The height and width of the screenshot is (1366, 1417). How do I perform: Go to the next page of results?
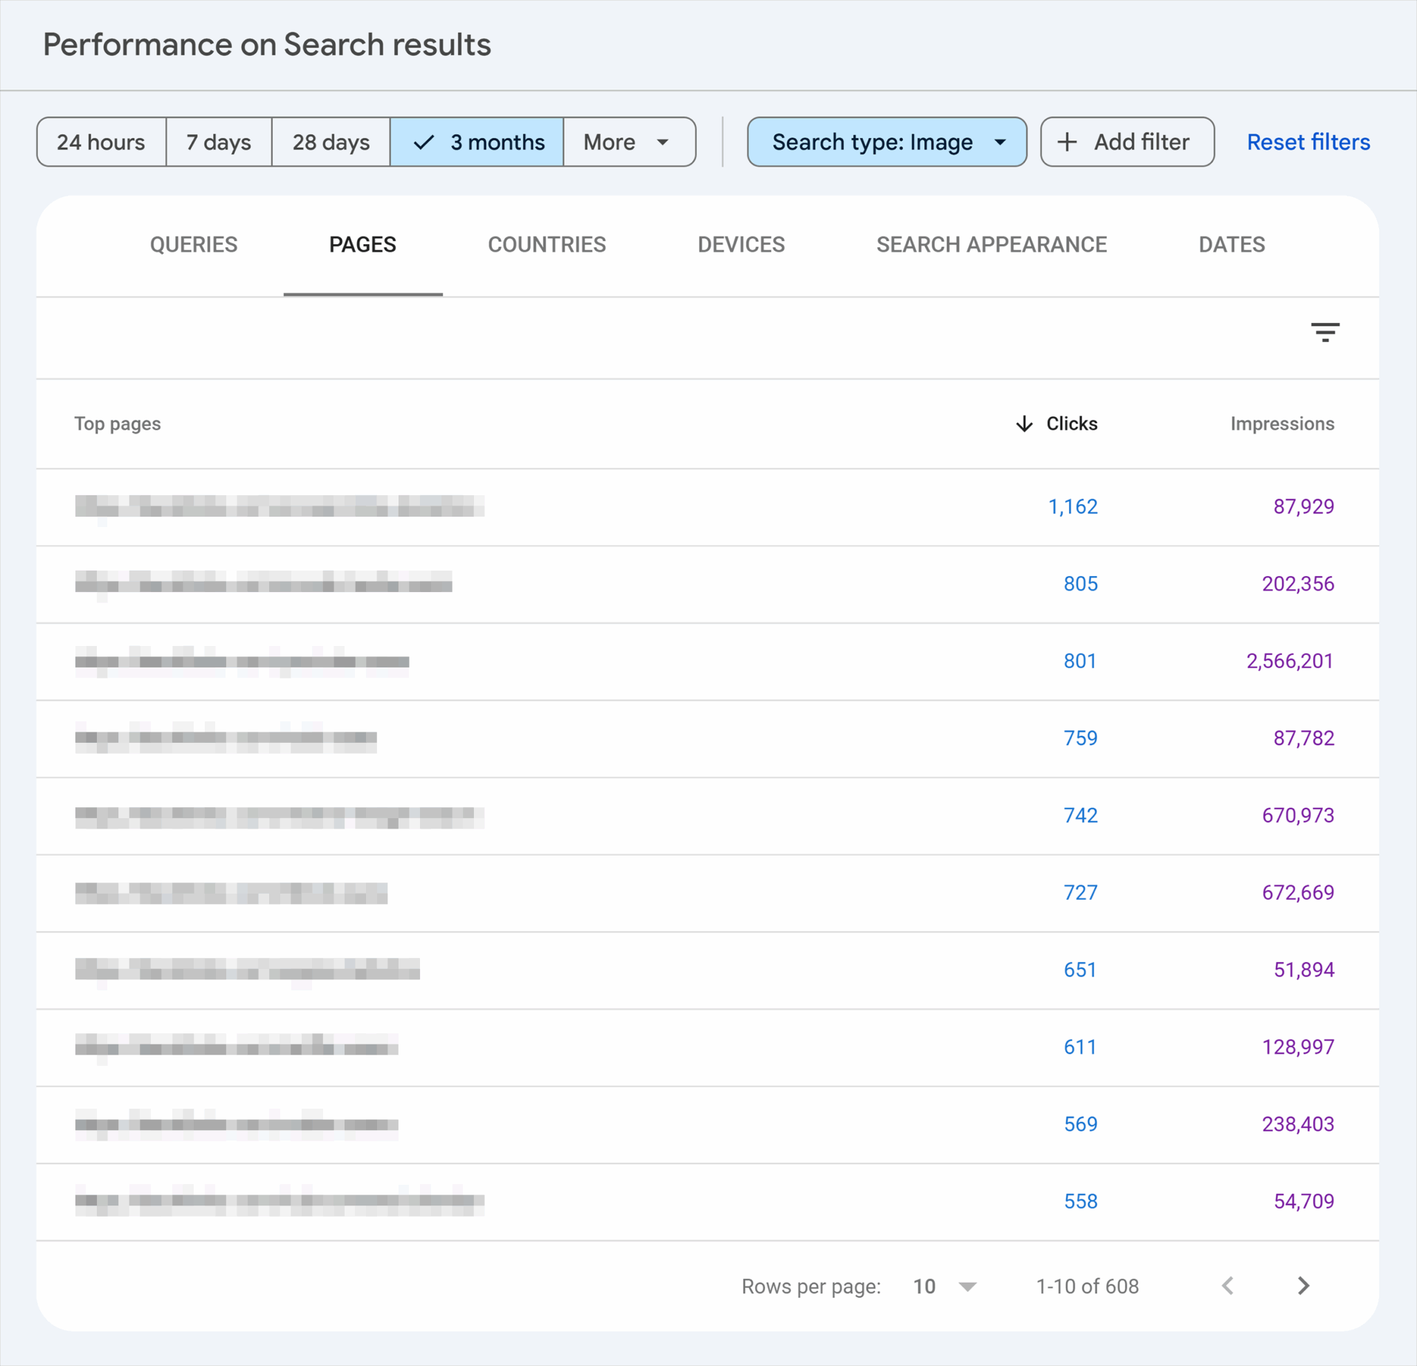coord(1303,1286)
